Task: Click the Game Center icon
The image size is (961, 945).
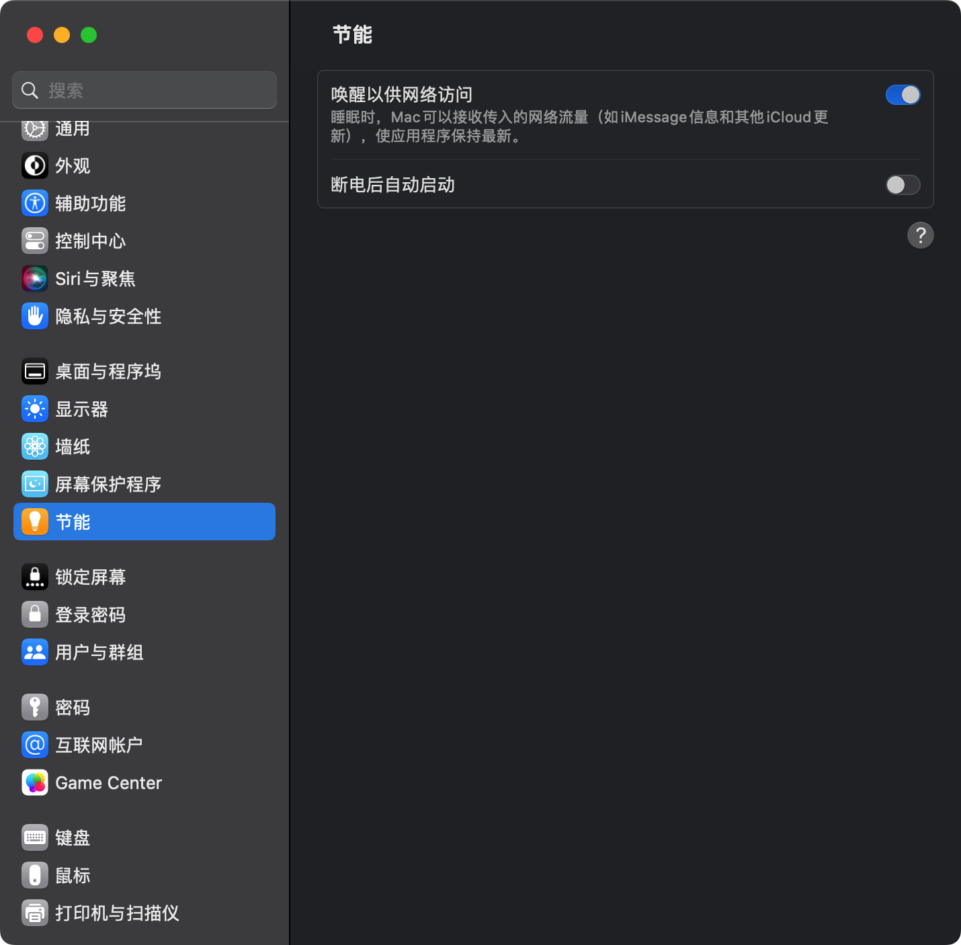Action: 35,782
